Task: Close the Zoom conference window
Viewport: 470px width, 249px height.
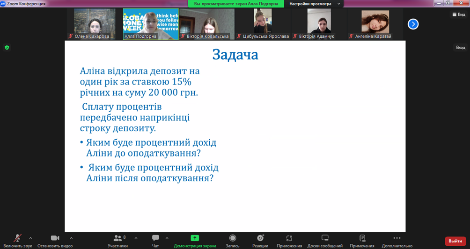Action: click(x=461, y=3)
